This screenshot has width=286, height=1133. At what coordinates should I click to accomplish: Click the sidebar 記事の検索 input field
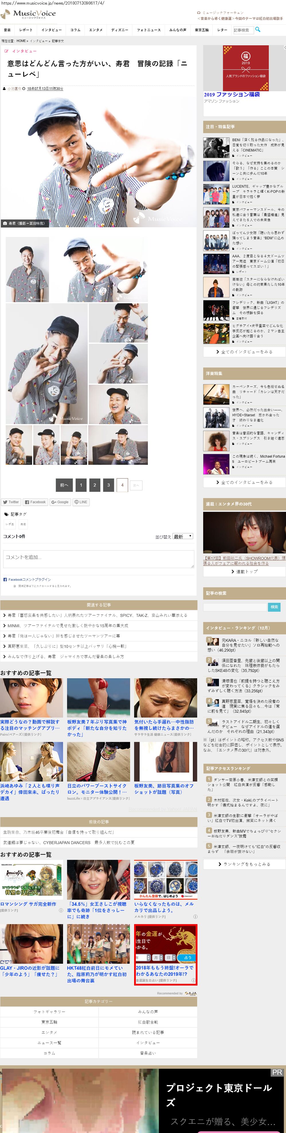click(235, 607)
